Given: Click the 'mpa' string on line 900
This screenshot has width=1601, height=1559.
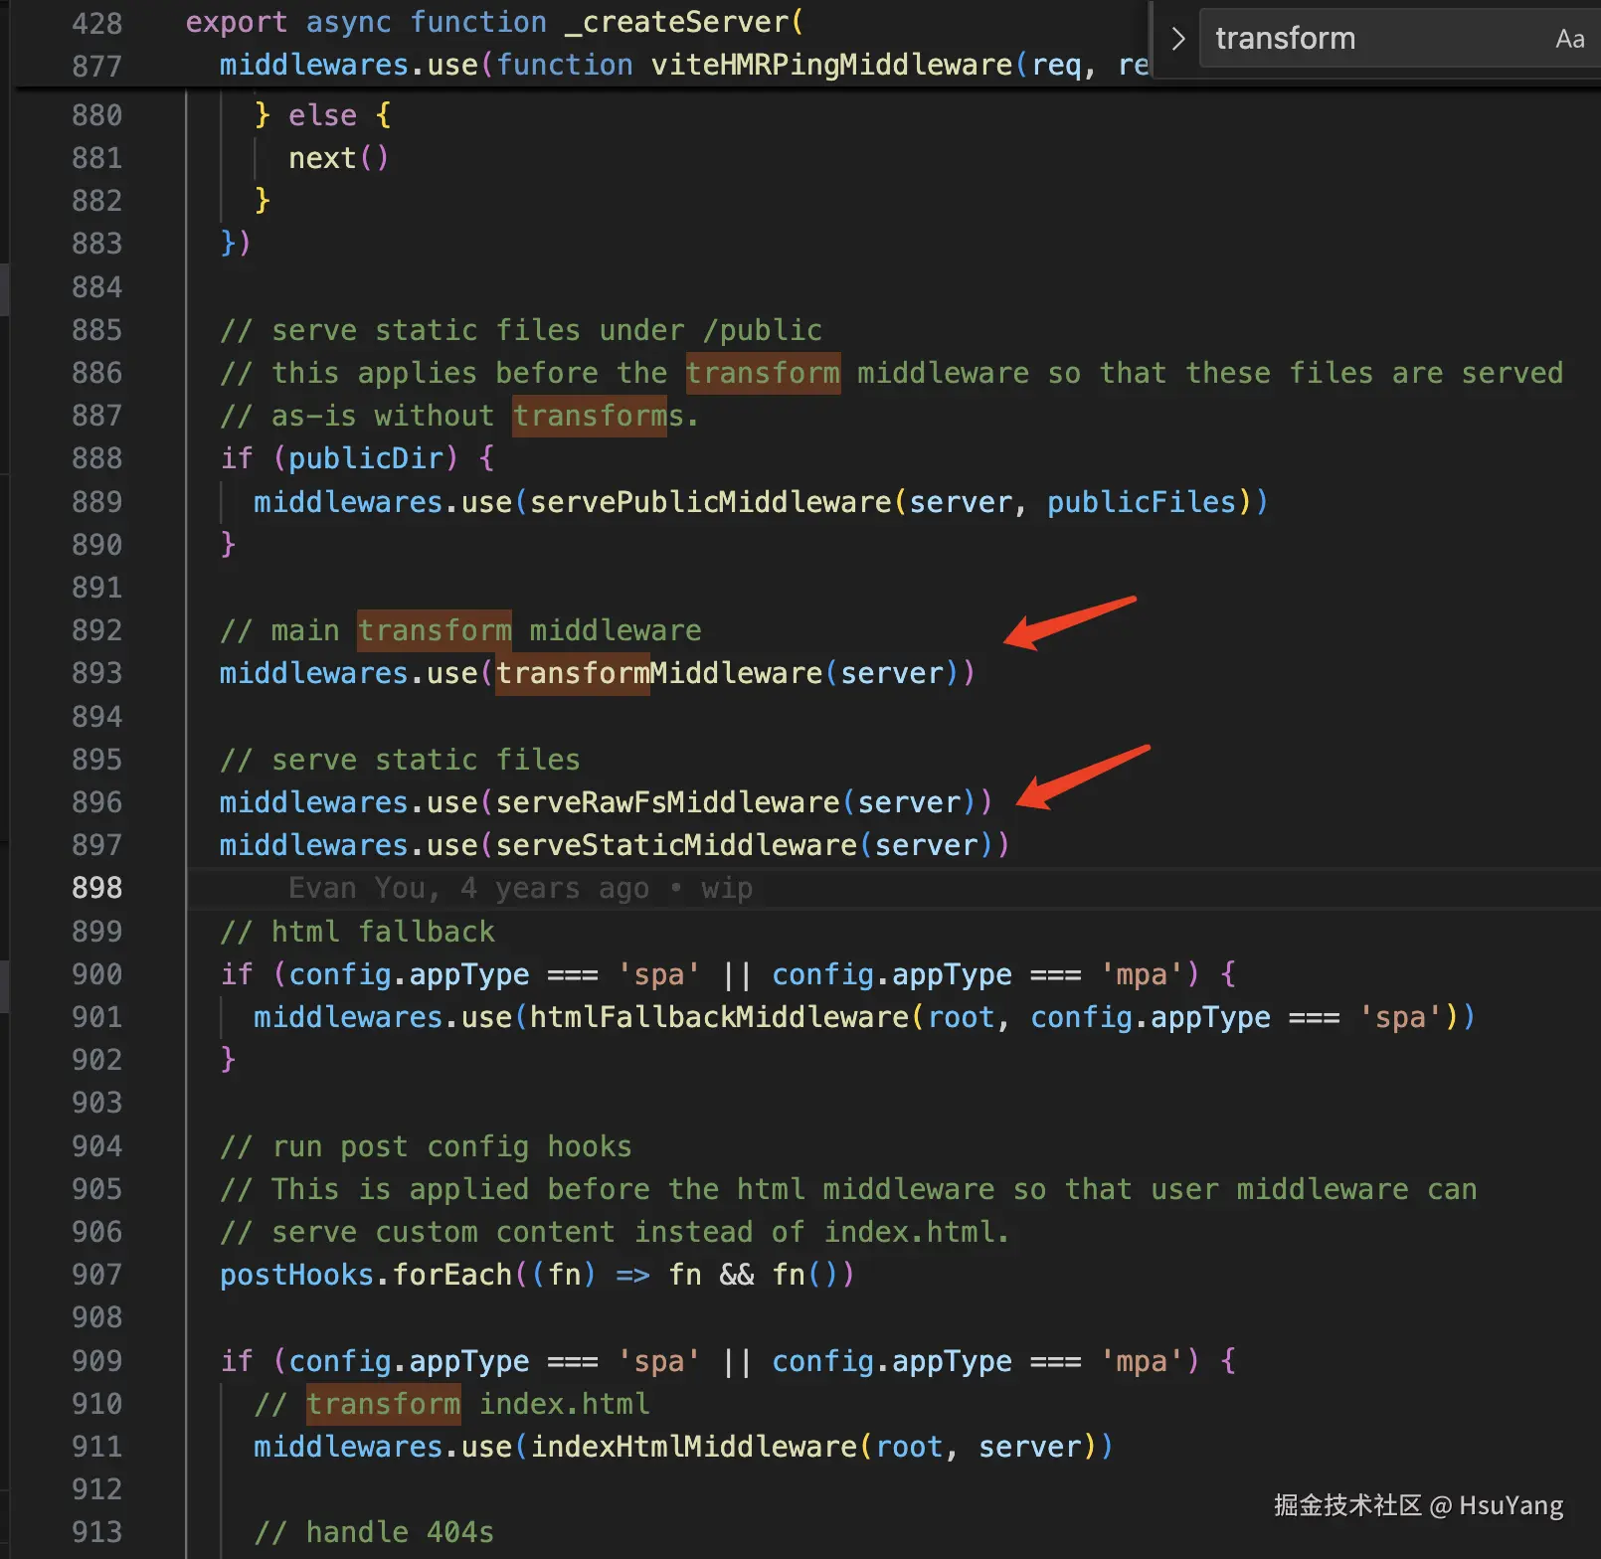Looking at the screenshot, I should (1141, 974).
